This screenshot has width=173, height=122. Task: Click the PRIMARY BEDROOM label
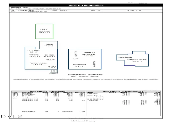pyautogui.click(x=89, y=54)
